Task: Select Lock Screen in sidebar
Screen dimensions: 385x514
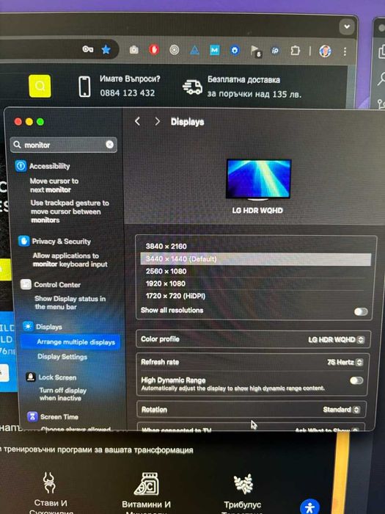Action: click(x=57, y=377)
